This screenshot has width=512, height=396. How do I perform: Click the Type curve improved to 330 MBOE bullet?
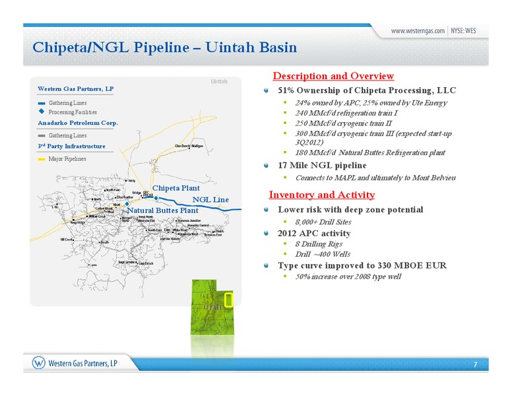(362, 265)
